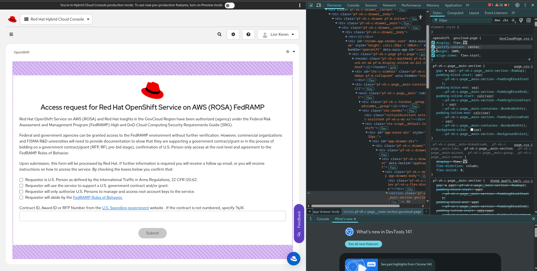
Task: Click the Elements panel horizontal scrollbar
Action: (355, 206)
